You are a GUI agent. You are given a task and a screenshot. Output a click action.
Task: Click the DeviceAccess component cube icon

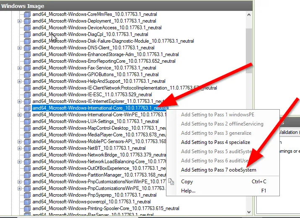27,28
